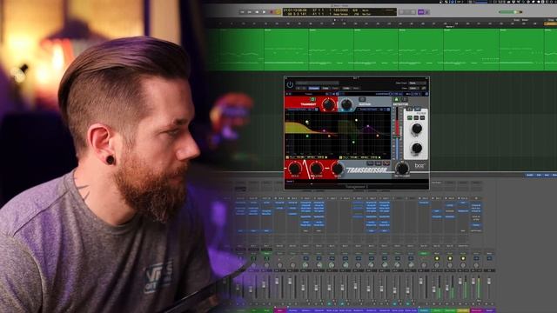Image resolution: width=557 pixels, height=313 pixels.
Task: Select the purple node on the Sustain EQ graph
Action: pos(368,126)
